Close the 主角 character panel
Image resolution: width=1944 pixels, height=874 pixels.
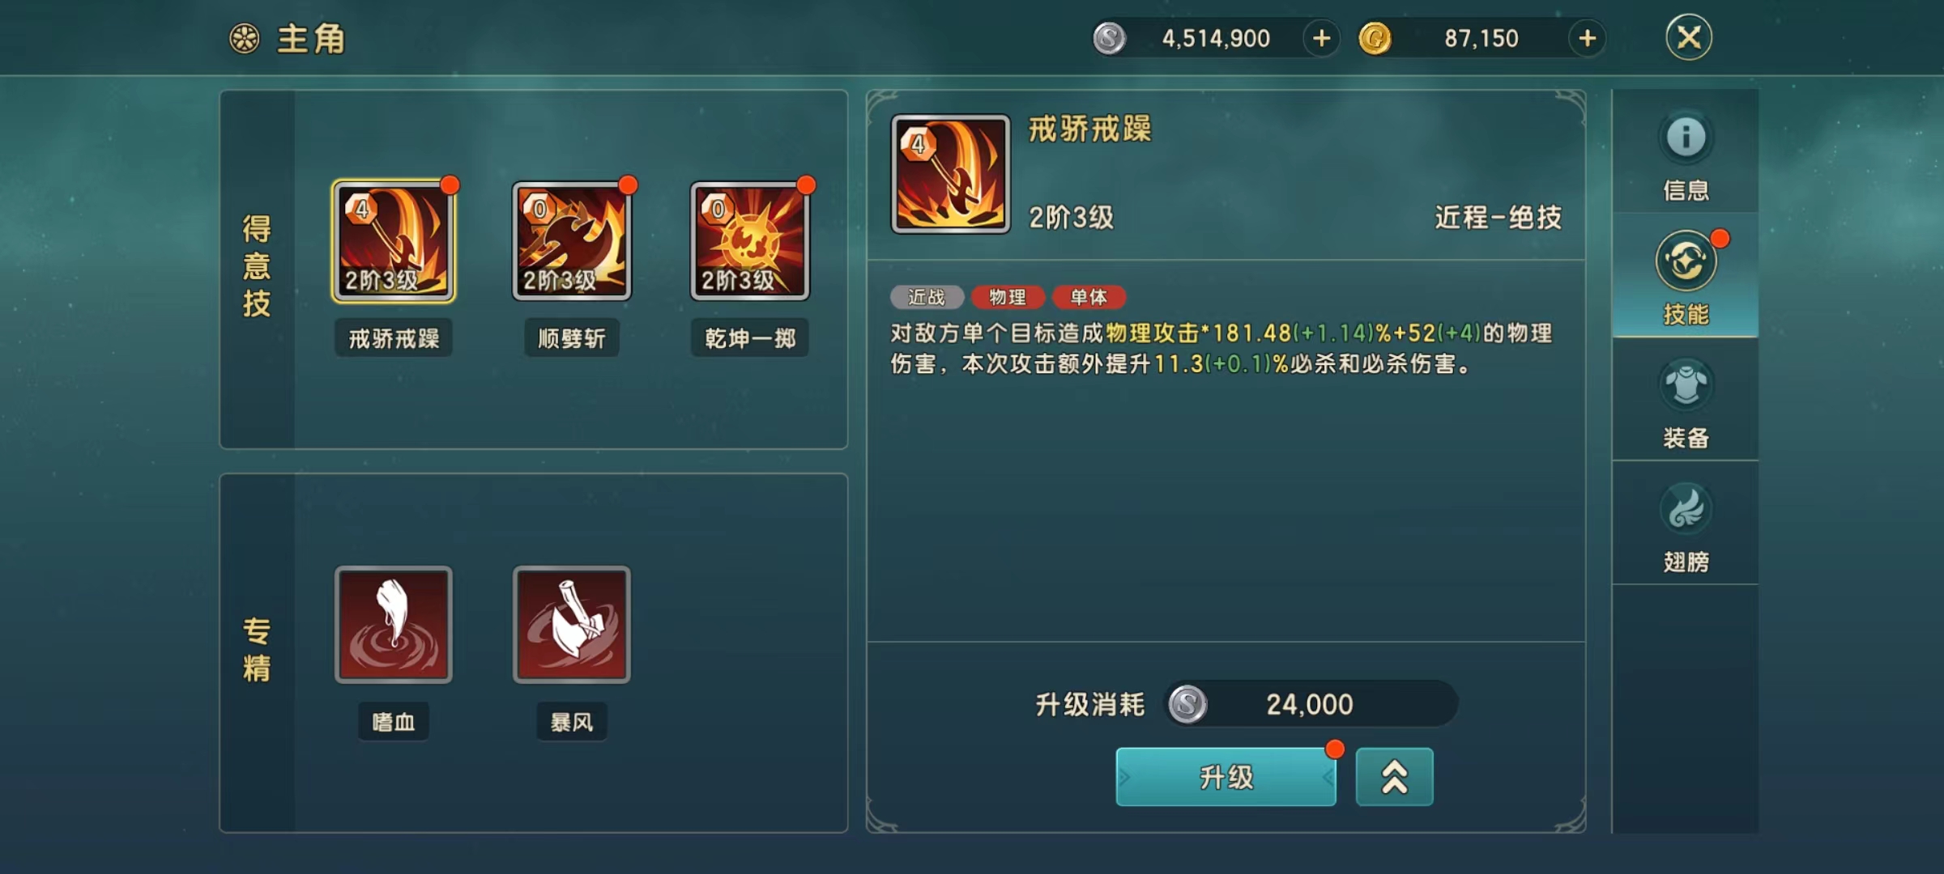[1689, 37]
